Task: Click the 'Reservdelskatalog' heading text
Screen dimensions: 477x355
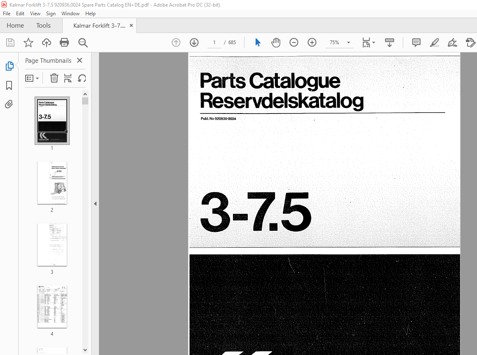Action: (x=282, y=101)
